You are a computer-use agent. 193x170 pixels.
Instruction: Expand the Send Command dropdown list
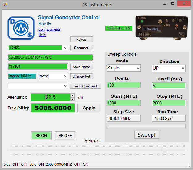(65, 86)
